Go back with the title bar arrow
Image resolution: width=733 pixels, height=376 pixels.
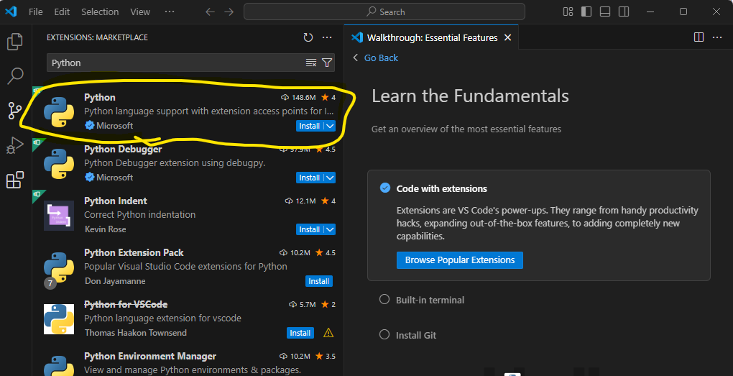(x=211, y=12)
